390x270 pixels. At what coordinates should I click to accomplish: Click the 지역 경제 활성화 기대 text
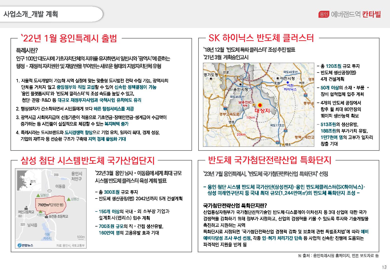(x=107, y=139)
